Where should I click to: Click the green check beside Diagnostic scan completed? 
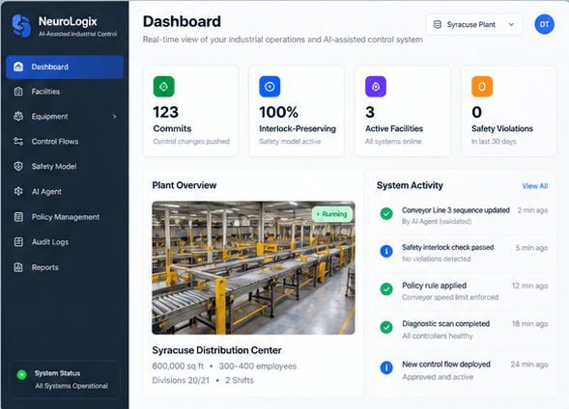click(x=386, y=327)
